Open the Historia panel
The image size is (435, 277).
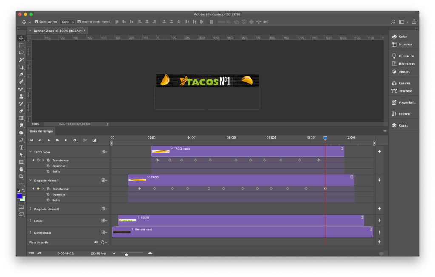tap(404, 114)
